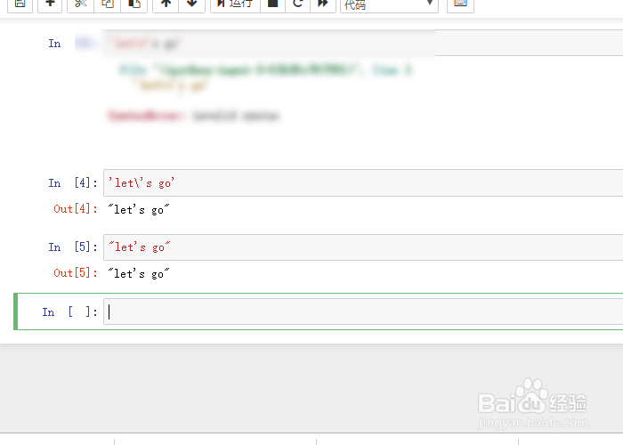Screen dimensions: 623x445
Task: Run the current cell with 运行 button
Action: pos(235,4)
